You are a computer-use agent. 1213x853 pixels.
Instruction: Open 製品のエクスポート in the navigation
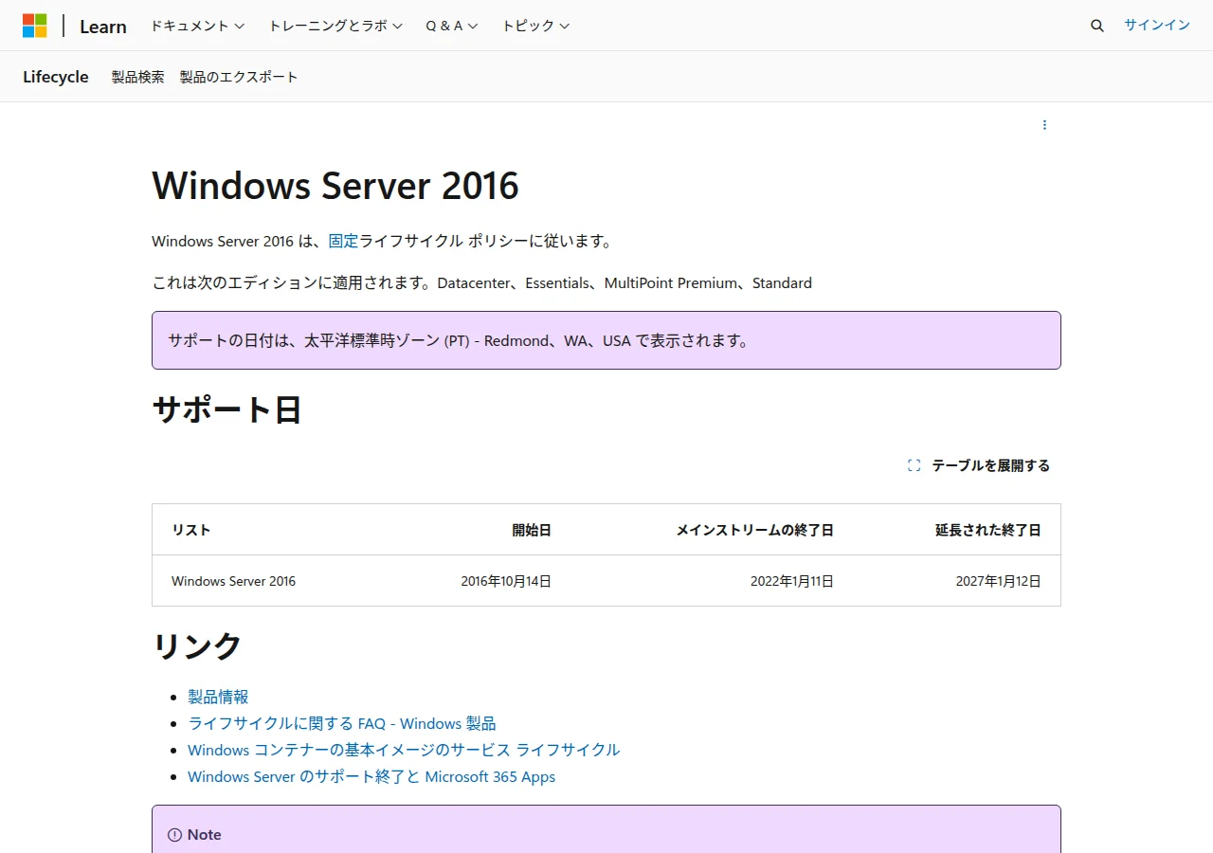[x=239, y=77]
